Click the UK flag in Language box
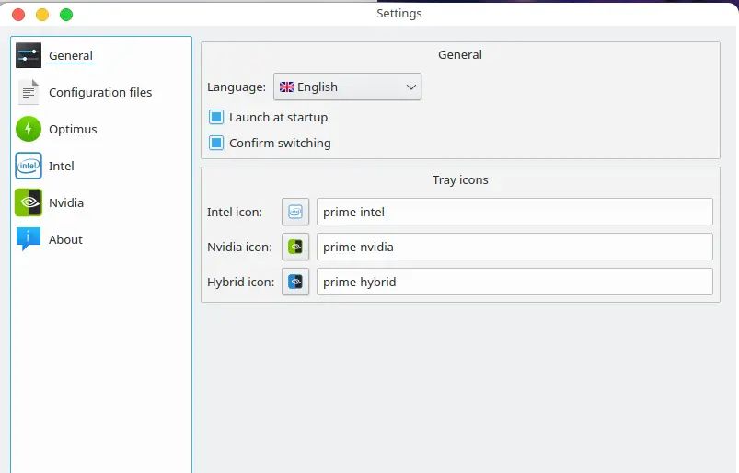The height and width of the screenshot is (473, 739). coord(287,87)
